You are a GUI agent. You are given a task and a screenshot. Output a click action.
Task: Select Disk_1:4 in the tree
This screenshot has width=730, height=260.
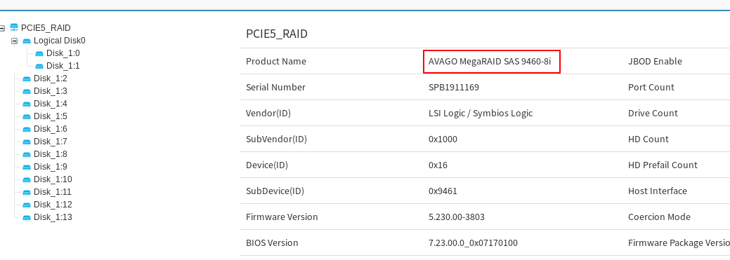(x=51, y=104)
